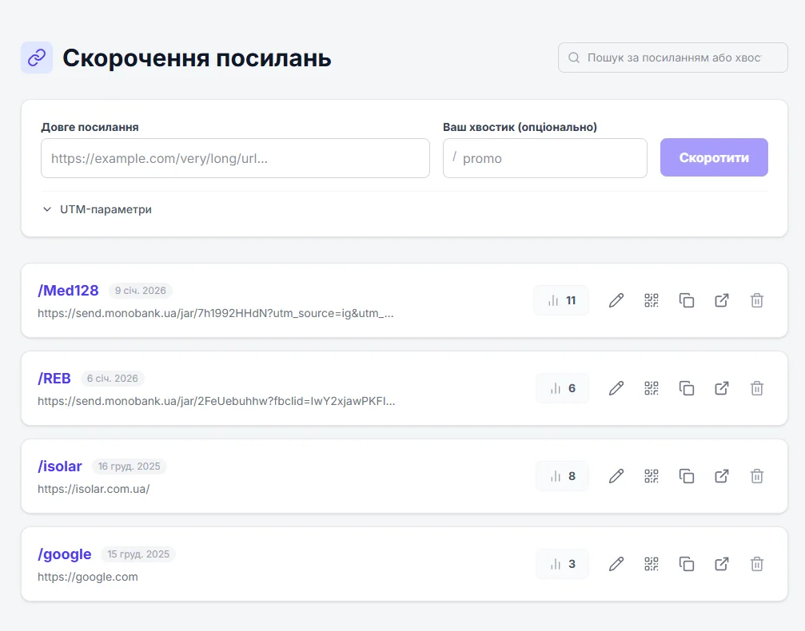This screenshot has height=631, width=805.
Task: Edit the /REB link with pencil icon
Action: click(x=616, y=388)
